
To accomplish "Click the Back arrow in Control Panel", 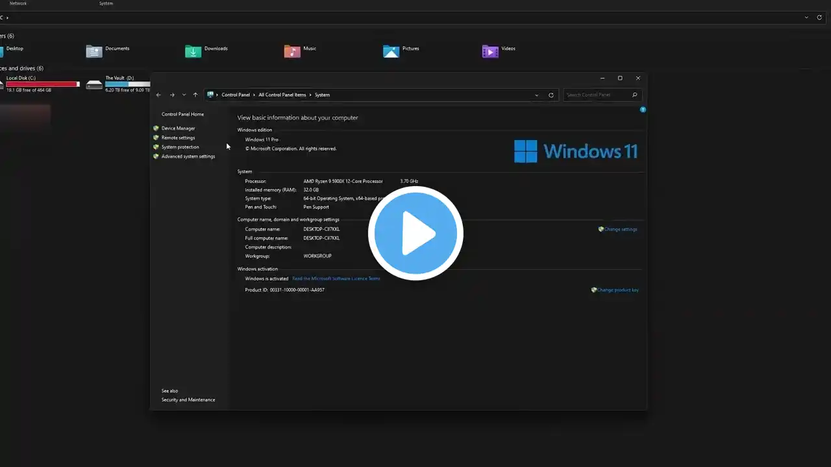I will (x=158, y=95).
